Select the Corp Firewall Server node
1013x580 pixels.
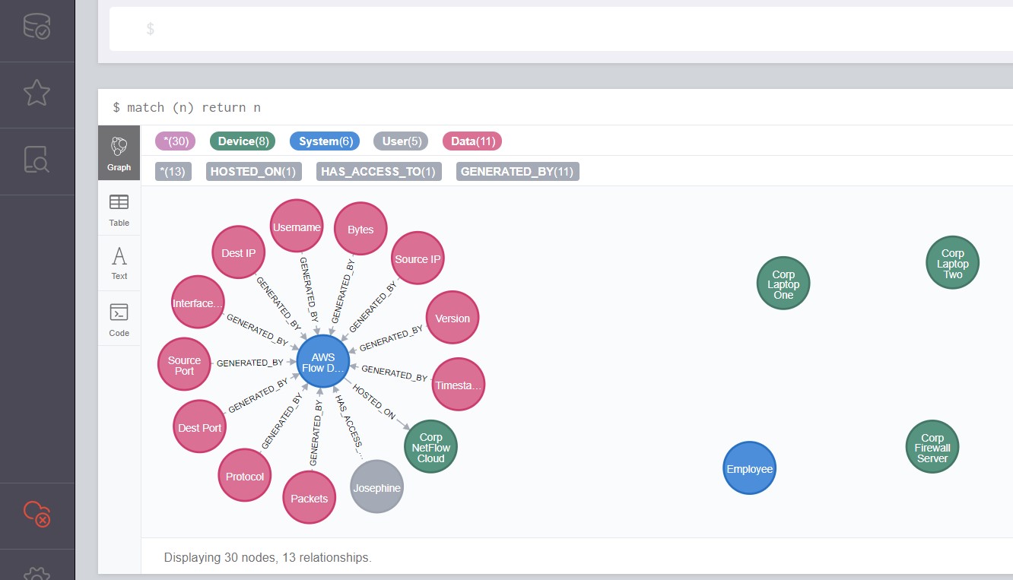[x=932, y=448]
